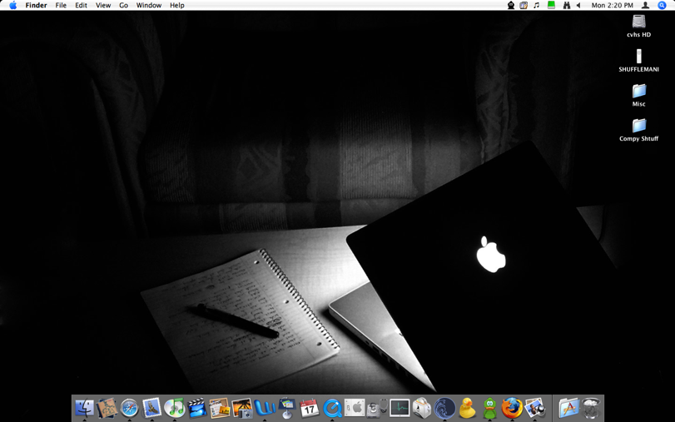Open the View menu
Viewport: 675px width, 422px height.
(x=103, y=5)
